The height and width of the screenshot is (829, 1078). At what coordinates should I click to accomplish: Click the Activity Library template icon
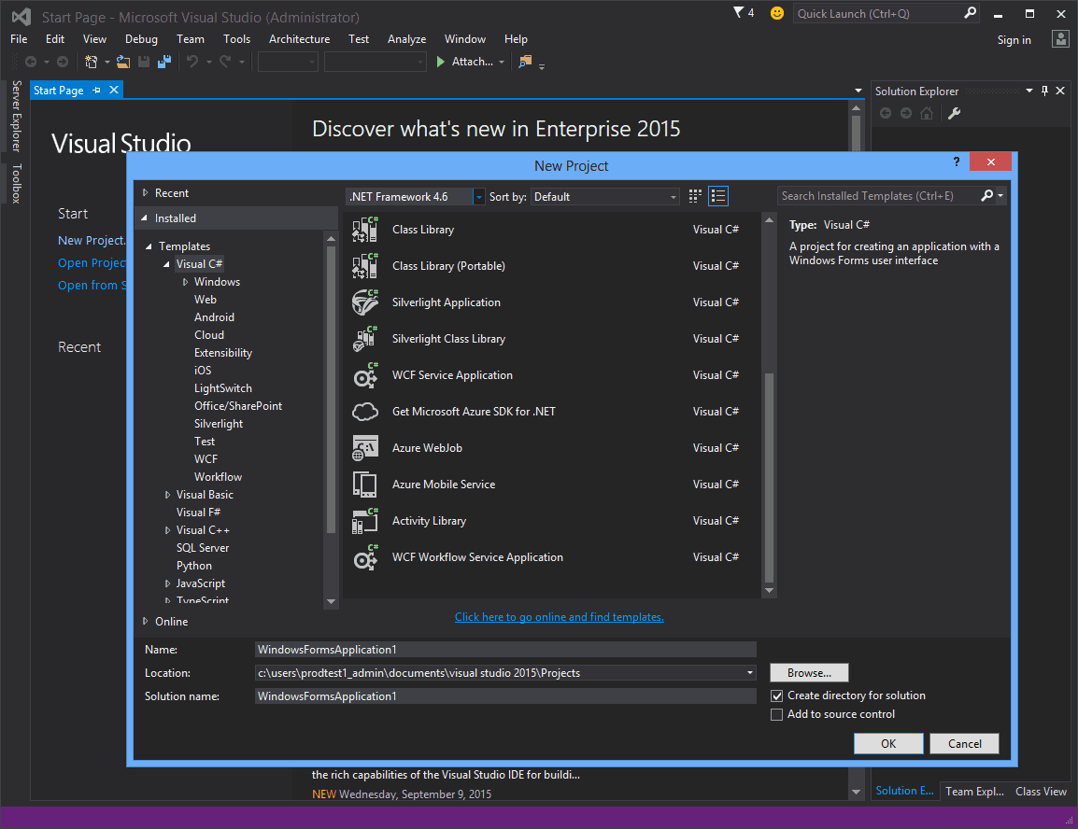click(x=365, y=521)
